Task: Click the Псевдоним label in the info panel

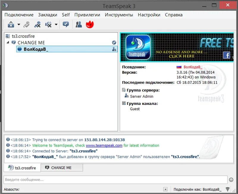Action: [134, 67]
